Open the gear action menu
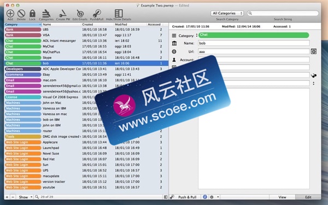The width and height of the screenshot is (328, 205). pyautogui.click(x=214, y=197)
